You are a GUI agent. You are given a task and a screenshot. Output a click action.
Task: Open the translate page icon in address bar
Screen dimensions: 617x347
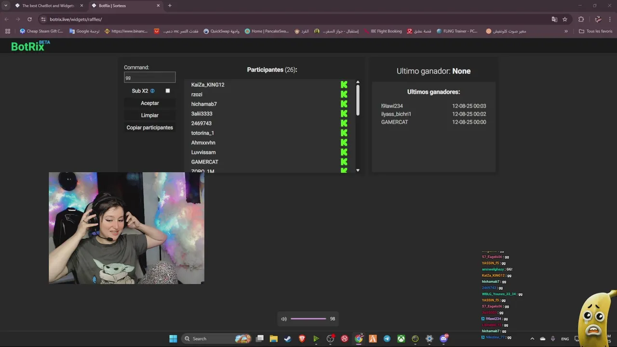pos(554,19)
